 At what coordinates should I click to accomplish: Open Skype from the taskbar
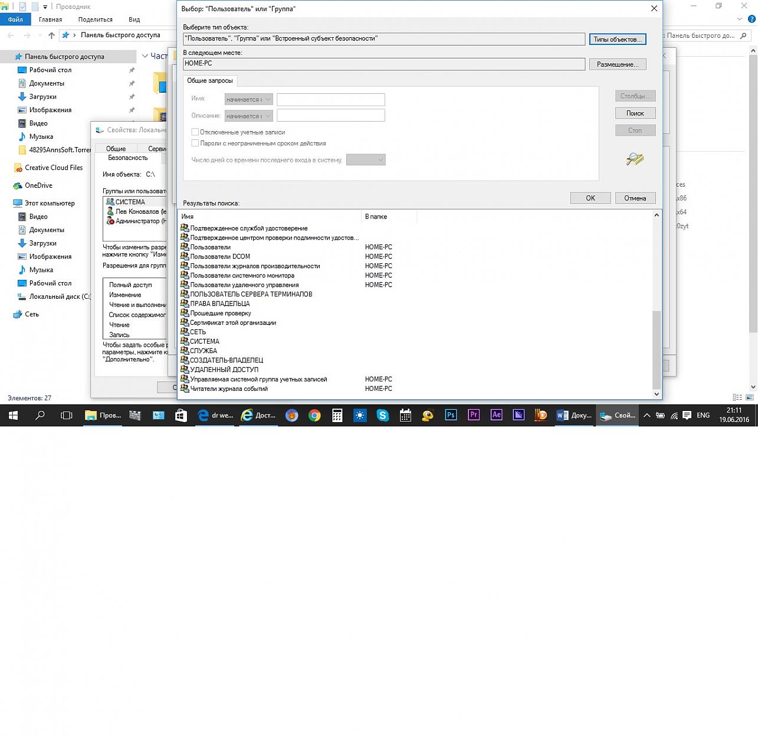coord(383,415)
